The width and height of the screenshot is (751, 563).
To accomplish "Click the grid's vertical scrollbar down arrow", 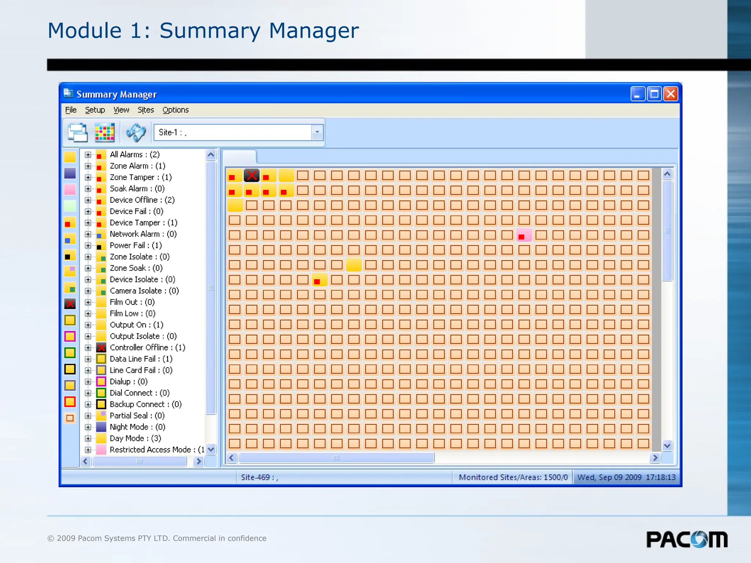I will 667,446.
